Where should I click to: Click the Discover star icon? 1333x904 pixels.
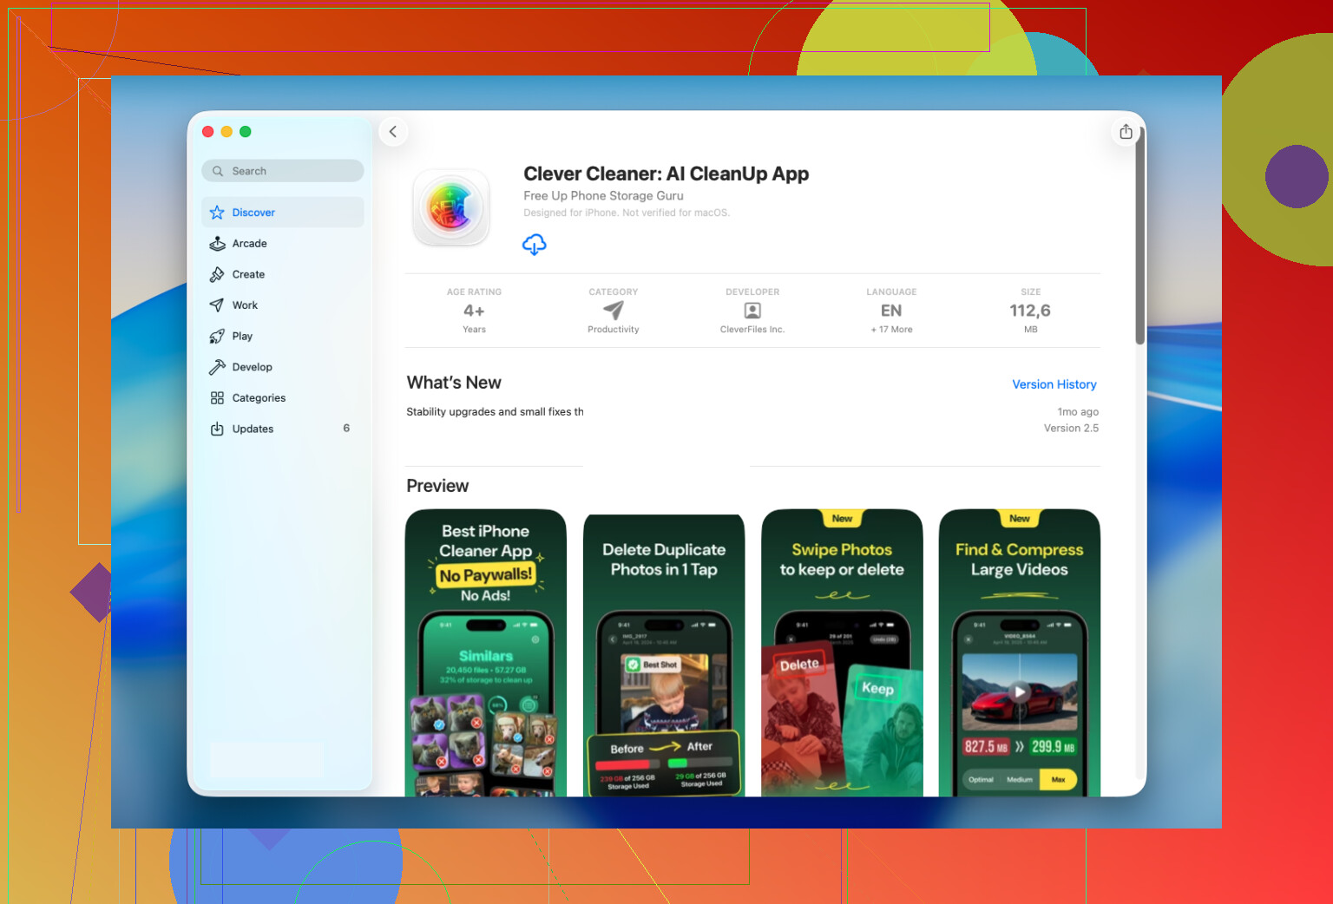217,213
